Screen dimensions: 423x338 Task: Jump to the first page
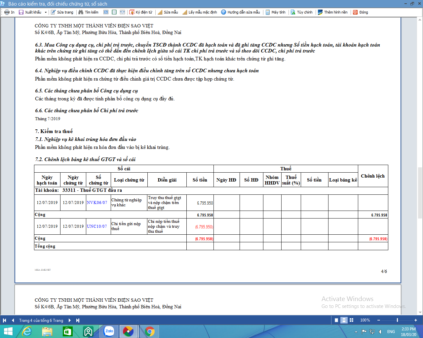5,320
